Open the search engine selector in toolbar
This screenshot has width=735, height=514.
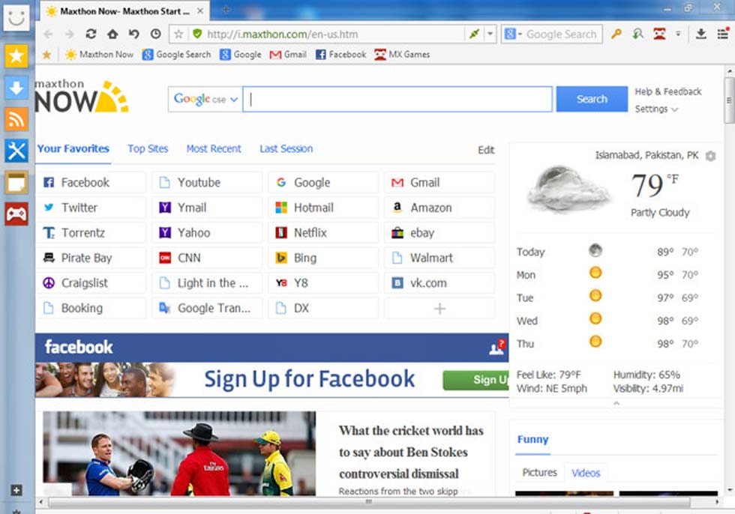(513, 34)
